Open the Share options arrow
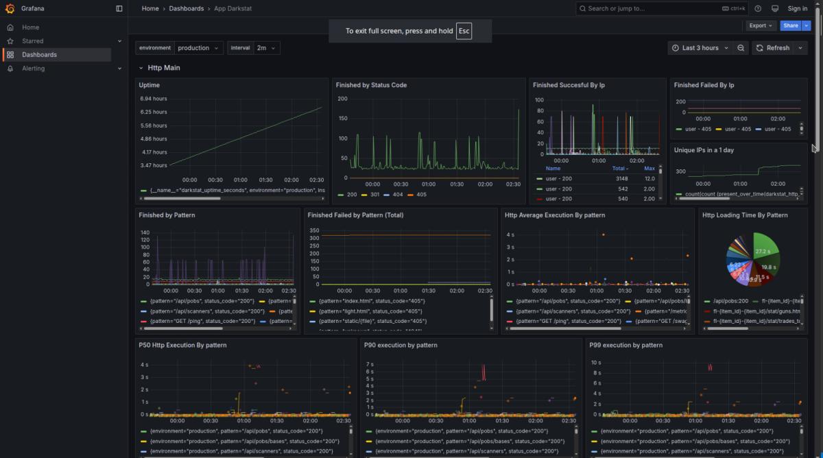 pos(807,25)
